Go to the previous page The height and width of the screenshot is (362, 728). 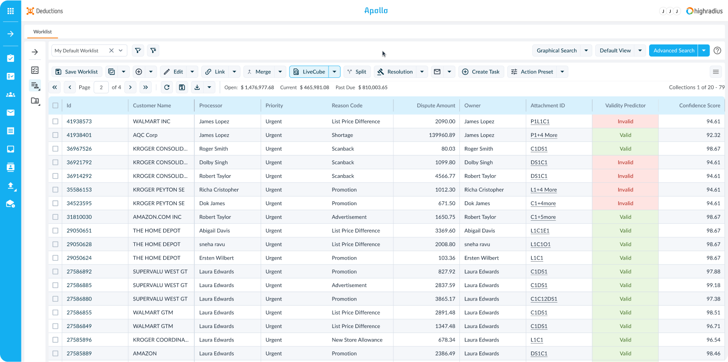click(x=70, y=87)
